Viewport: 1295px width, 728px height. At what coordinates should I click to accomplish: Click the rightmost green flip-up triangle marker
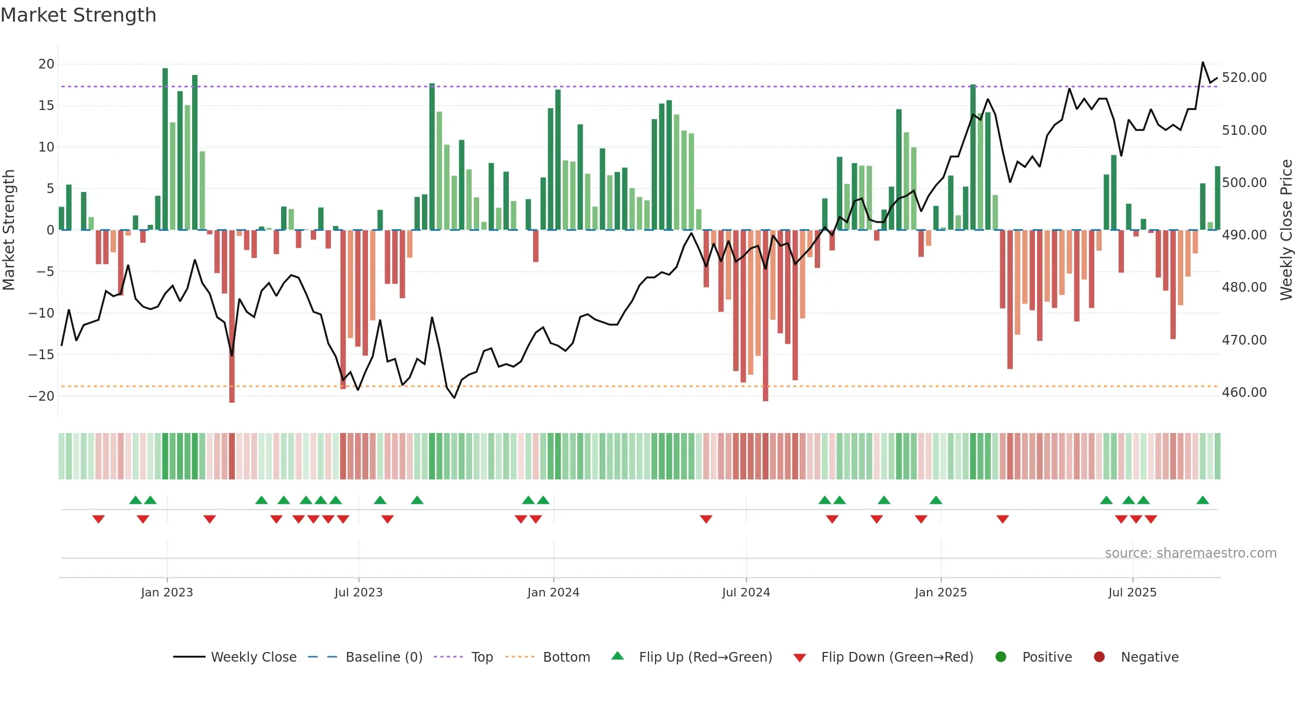click(x=1203, y=500)
